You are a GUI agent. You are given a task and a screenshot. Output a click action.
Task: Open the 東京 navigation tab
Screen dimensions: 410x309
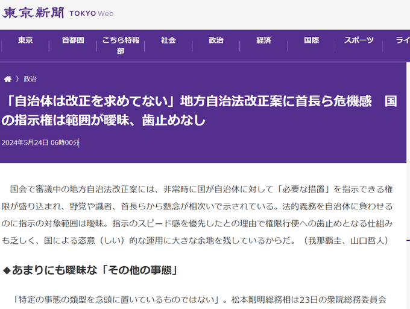(25, 40)
